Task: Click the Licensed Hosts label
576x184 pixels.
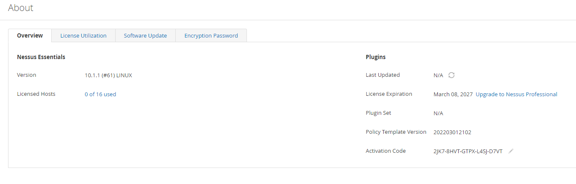Action: pyautogui.click(x=36, y=94)
